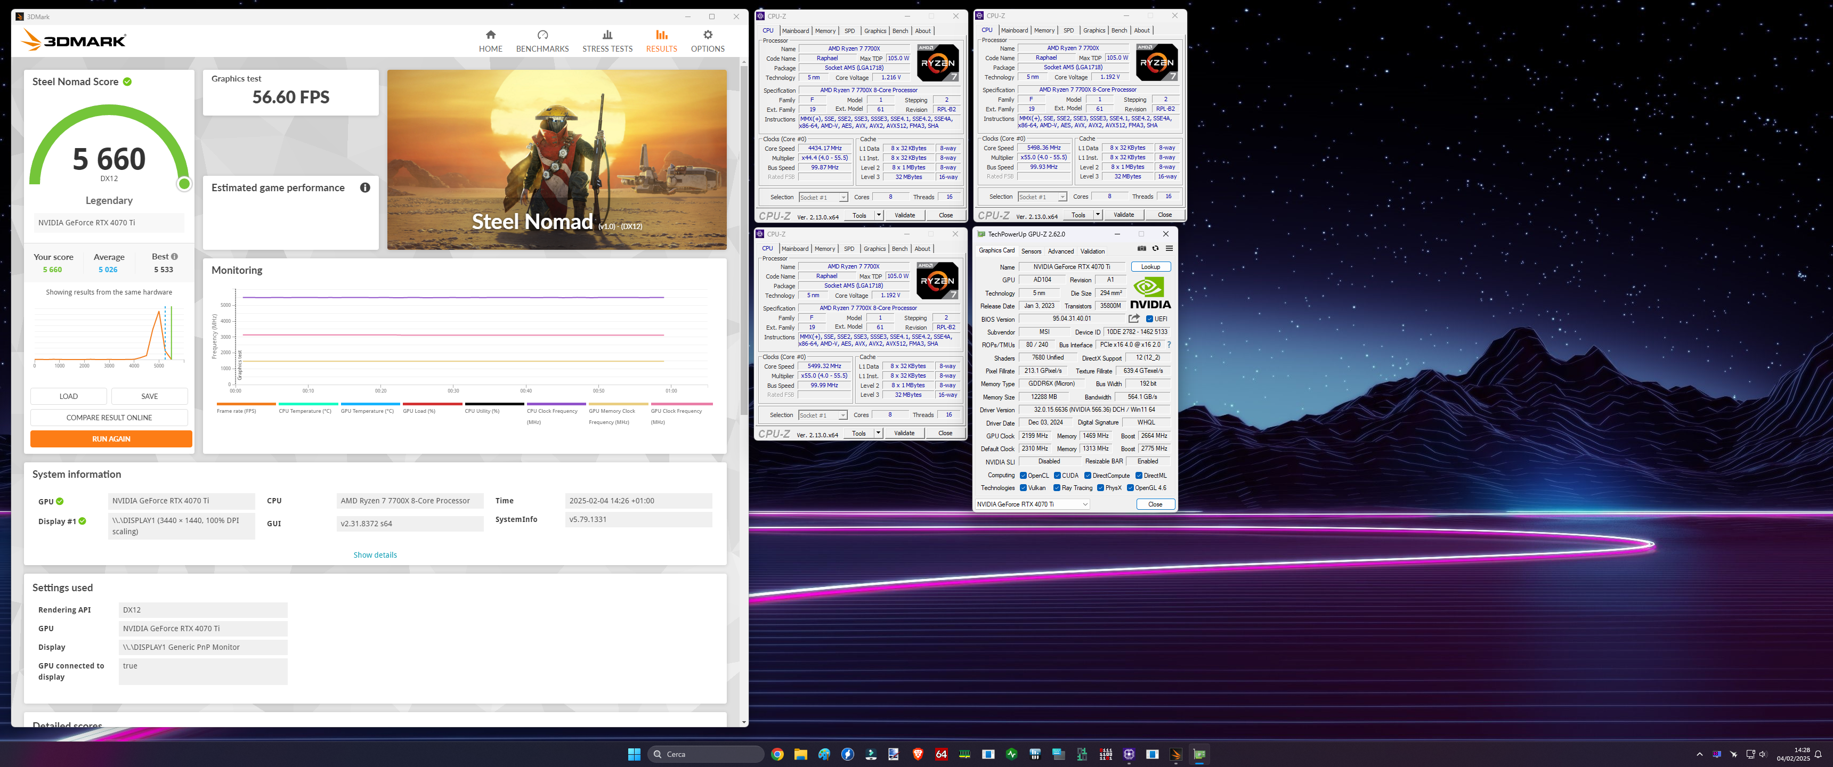Click the green verified check beside Steel Nomad Score

coord(127,82)
